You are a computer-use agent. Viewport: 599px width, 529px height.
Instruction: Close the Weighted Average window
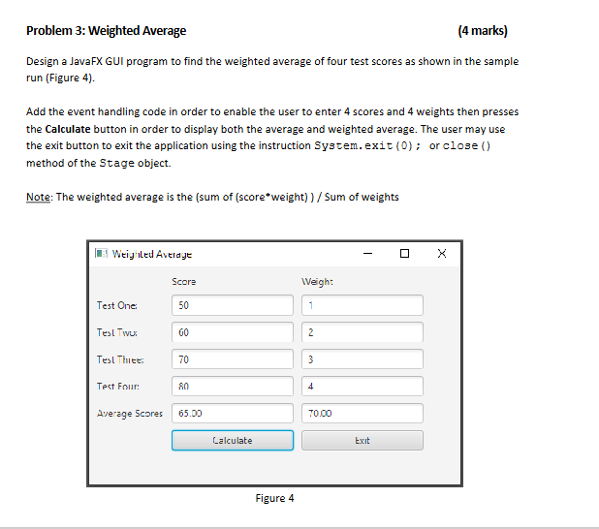pyautogui.click(x=442, y=253)
